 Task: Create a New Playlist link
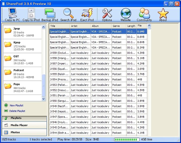click(x=17, y=105)
